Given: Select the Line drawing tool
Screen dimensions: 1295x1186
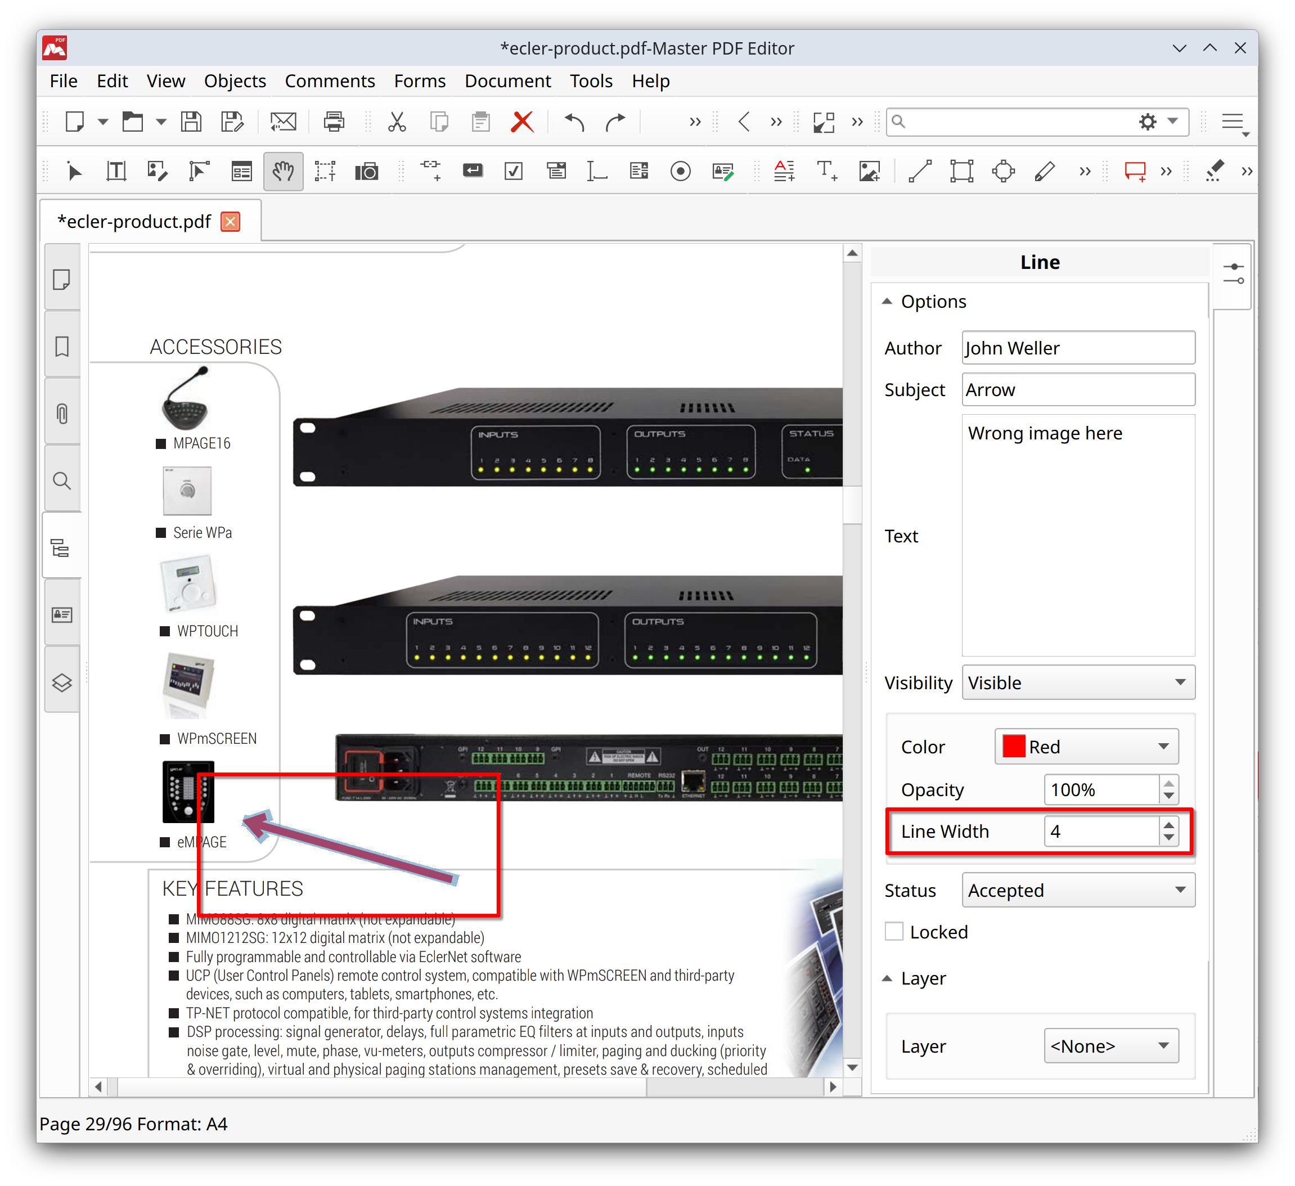Looking at the screenshot, I should pos(920,172).
